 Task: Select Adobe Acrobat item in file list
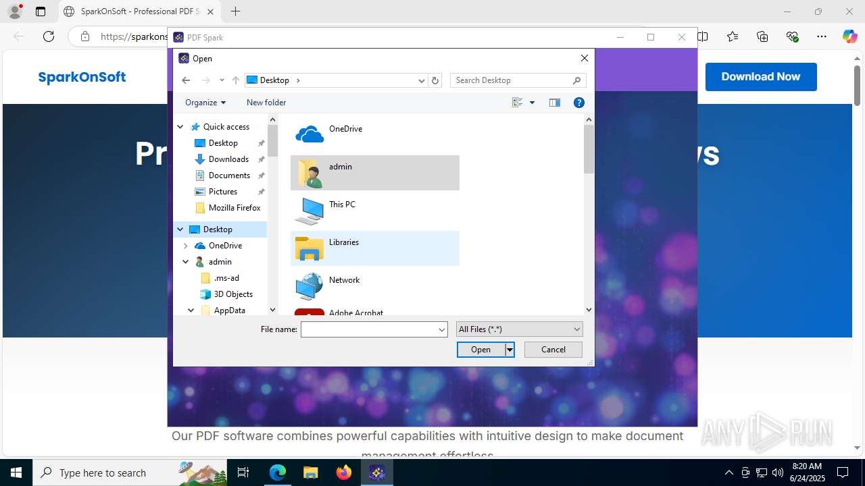(375, 311)
